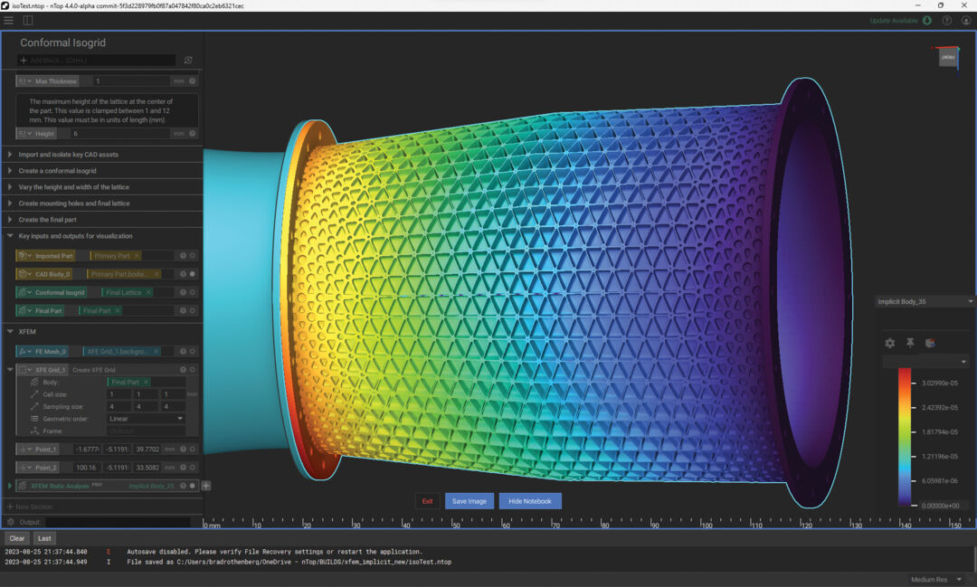Open the gear settings in the visualization panel

[x=890, y=343]
